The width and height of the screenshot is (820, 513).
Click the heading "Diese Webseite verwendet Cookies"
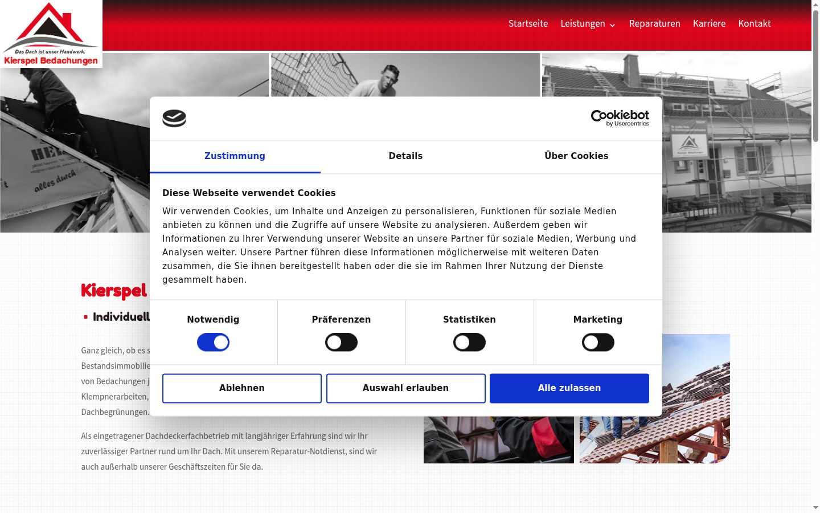point(249,193)
